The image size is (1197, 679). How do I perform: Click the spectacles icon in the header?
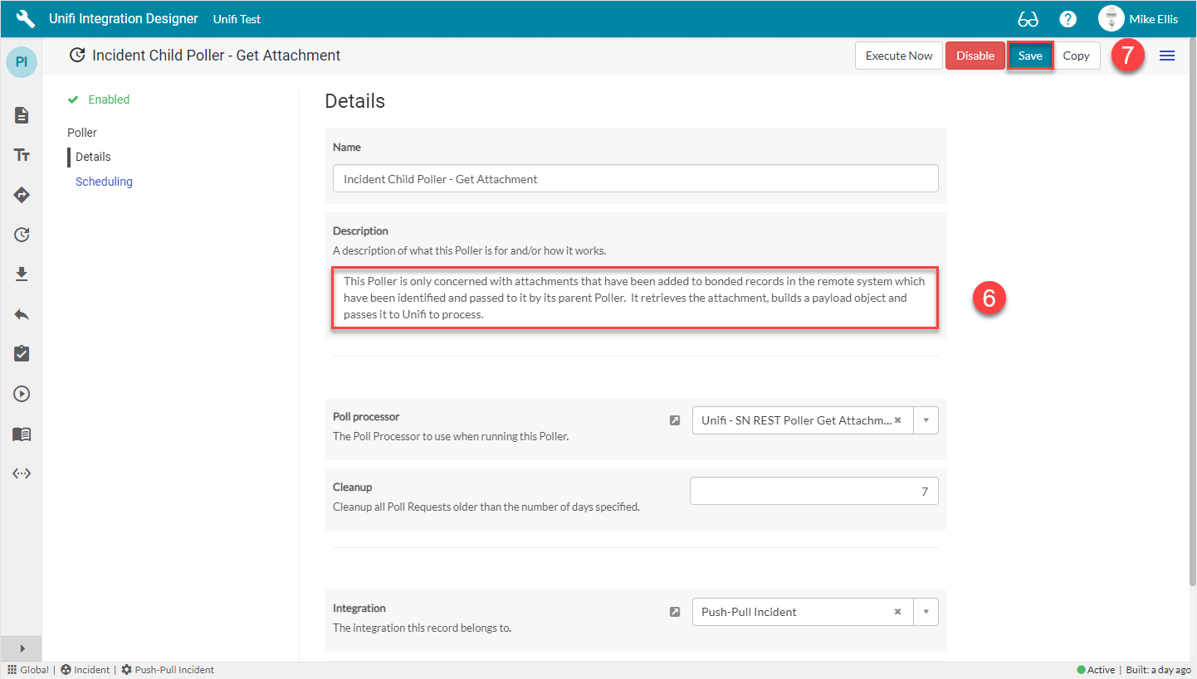[x=1028, y=18]
